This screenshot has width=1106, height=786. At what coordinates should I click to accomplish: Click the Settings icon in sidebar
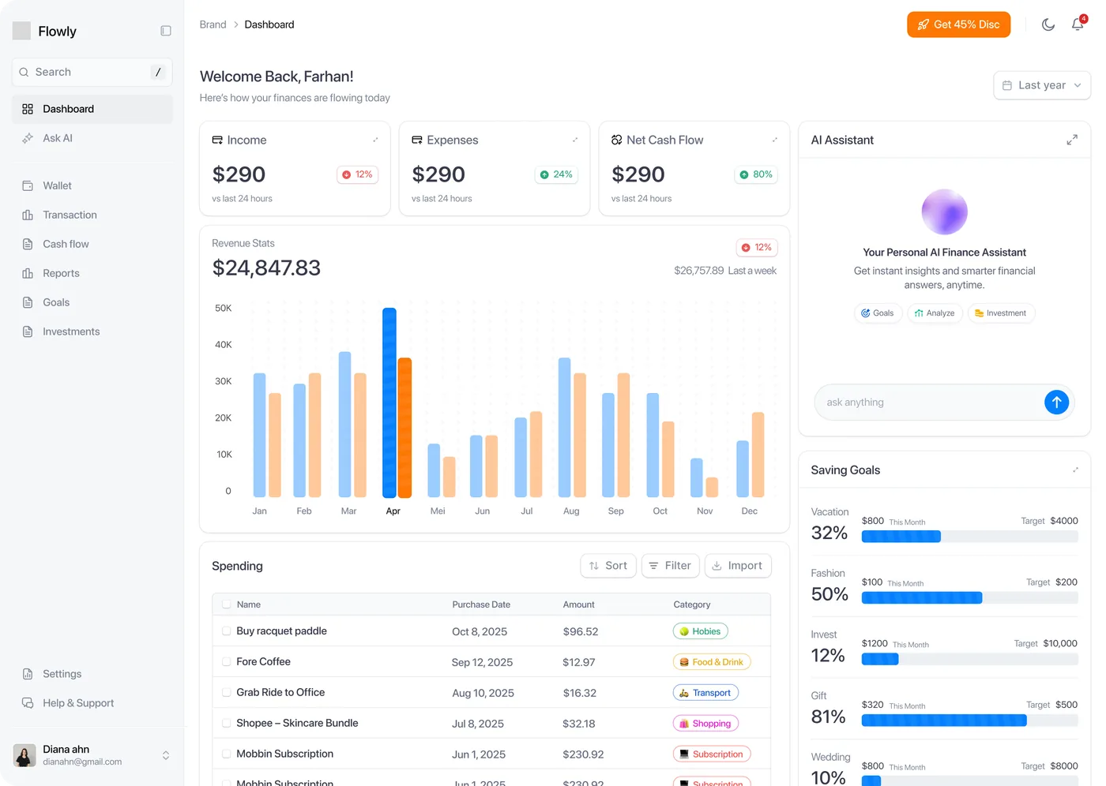(x=28, y=674)
